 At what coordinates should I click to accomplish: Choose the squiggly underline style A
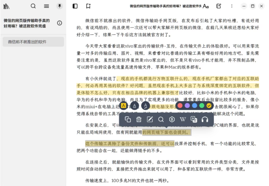pyautogui.click(x=145, y=106)
